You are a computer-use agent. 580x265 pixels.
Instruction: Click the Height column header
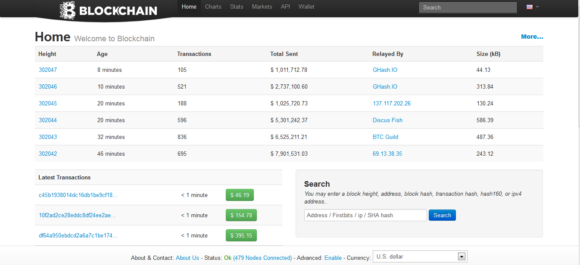click(47, 54)
